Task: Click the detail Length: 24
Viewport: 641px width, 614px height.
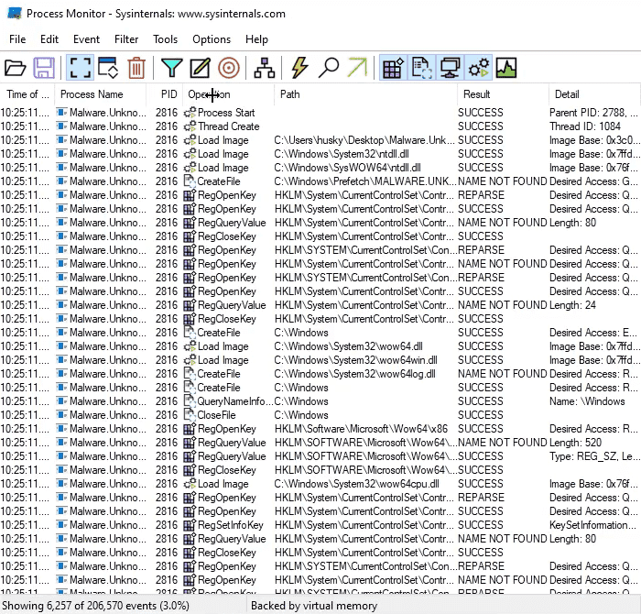Action: pos(572,305)
